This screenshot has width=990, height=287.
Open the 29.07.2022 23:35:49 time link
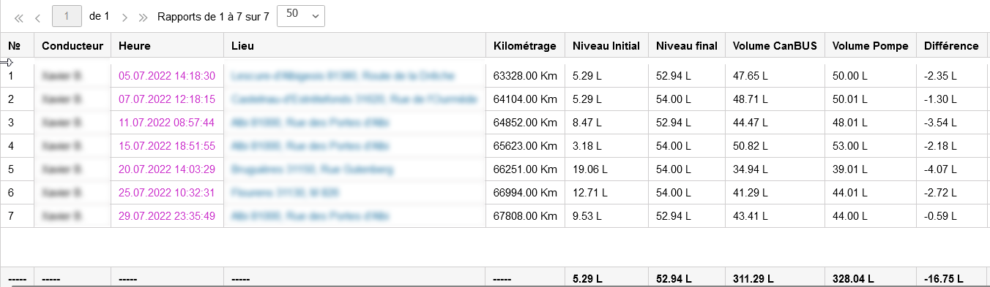(x=167, y=216)
